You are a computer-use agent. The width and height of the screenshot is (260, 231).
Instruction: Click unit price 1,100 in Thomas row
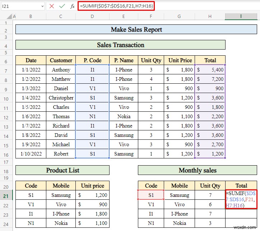[x=179, y=116]
